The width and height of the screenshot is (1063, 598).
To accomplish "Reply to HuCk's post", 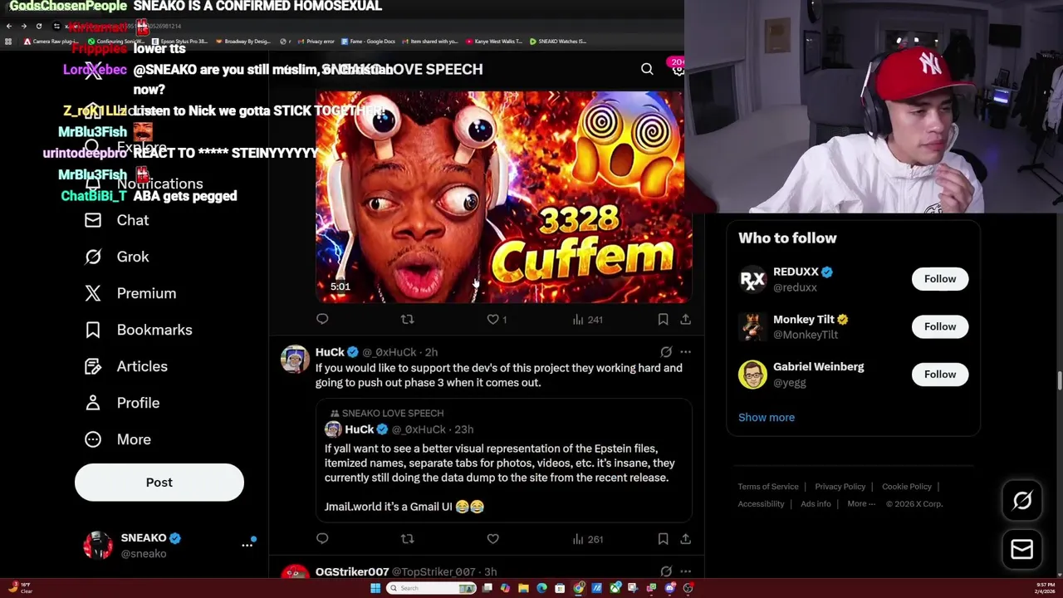I will tap(322, 539).
